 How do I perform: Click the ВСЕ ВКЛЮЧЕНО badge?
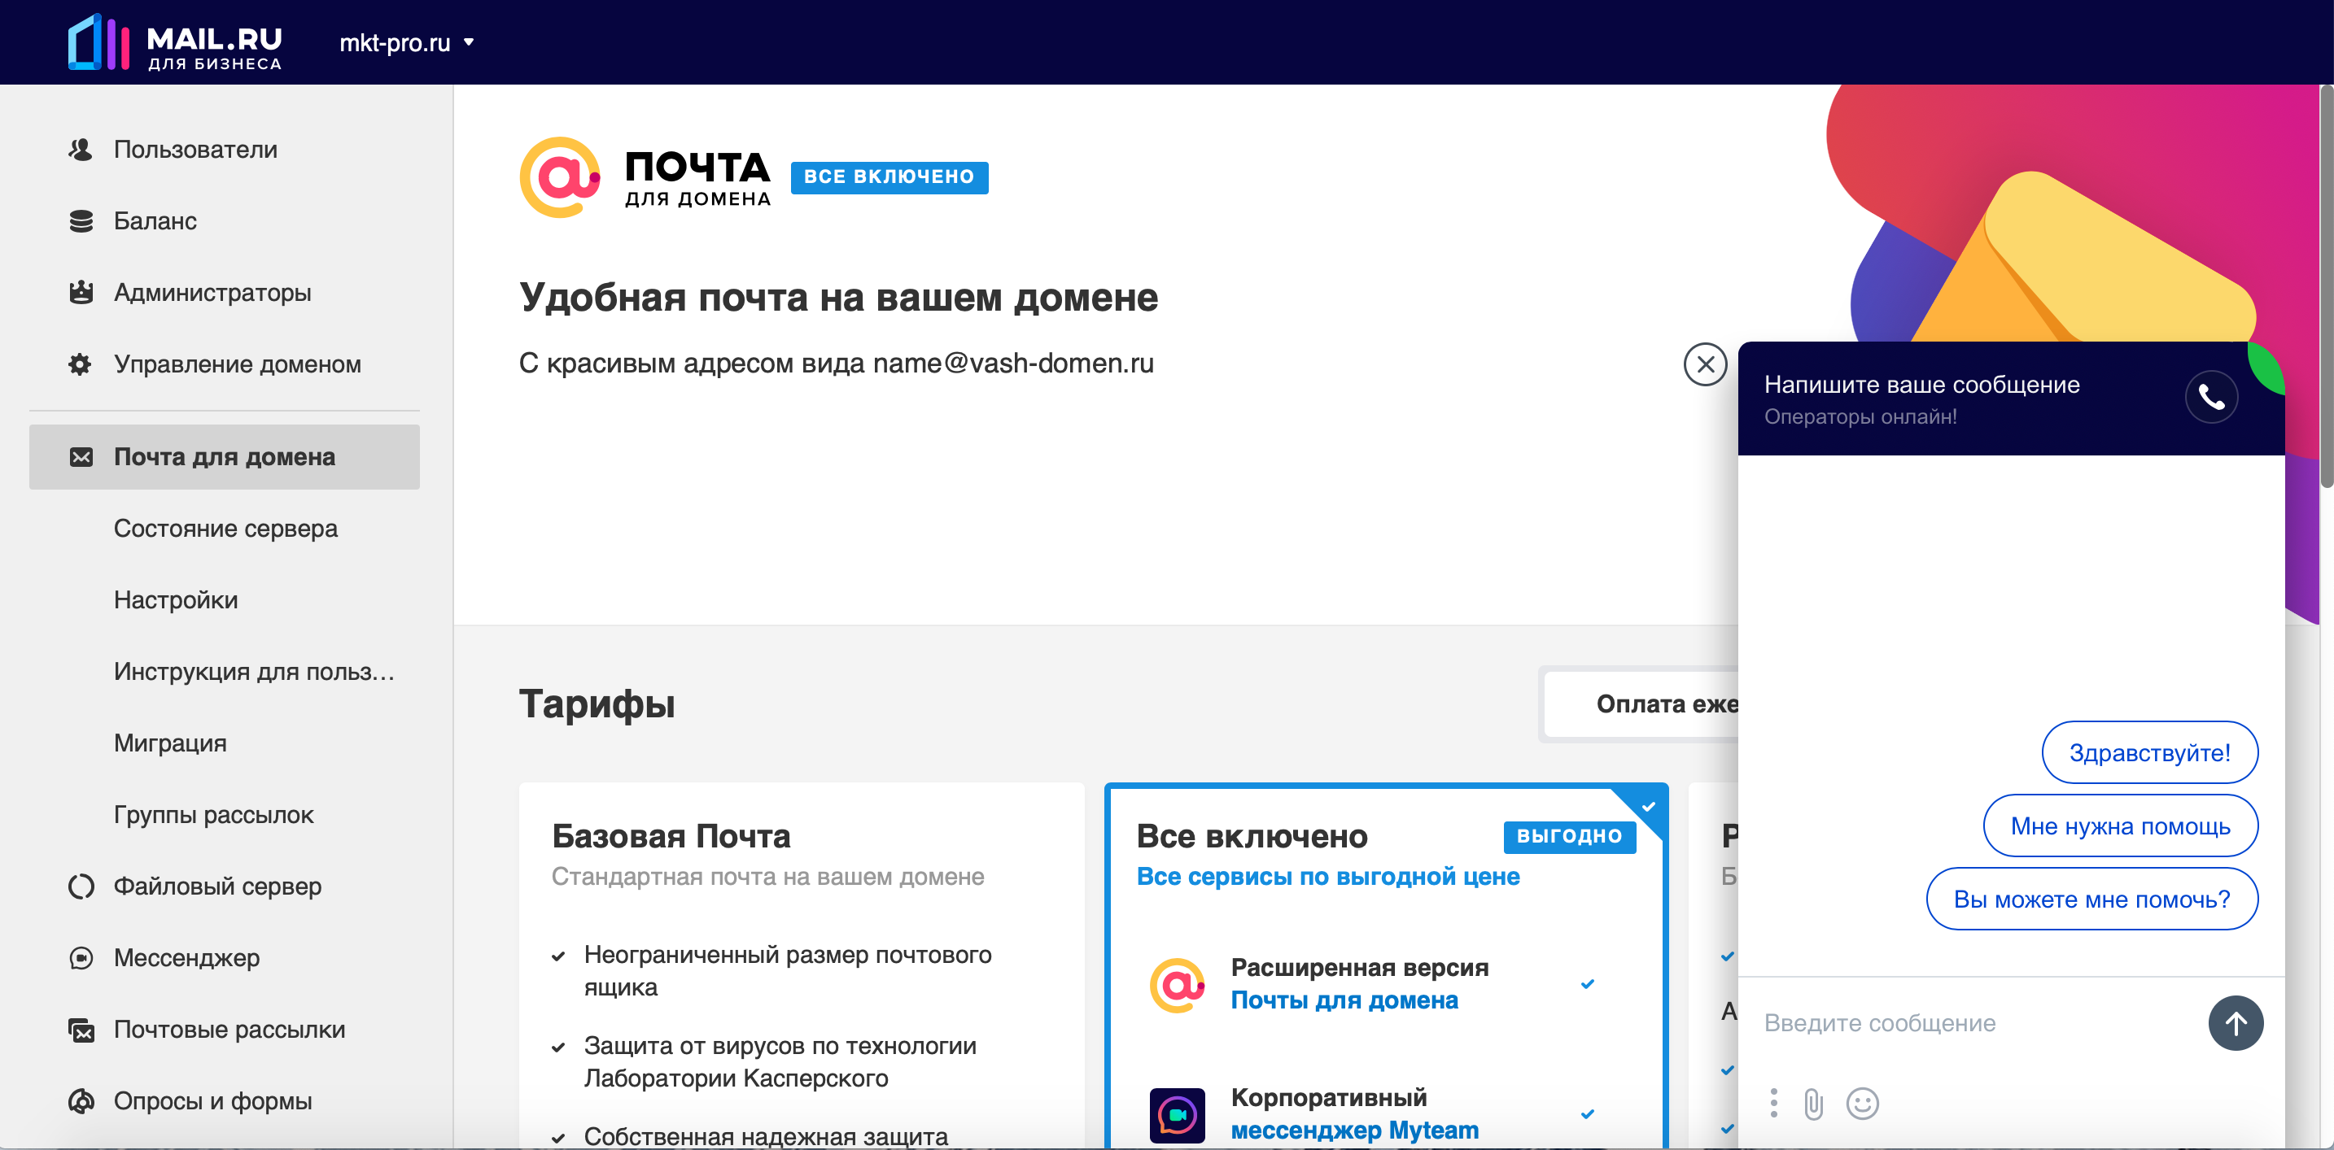pos(889,177)
